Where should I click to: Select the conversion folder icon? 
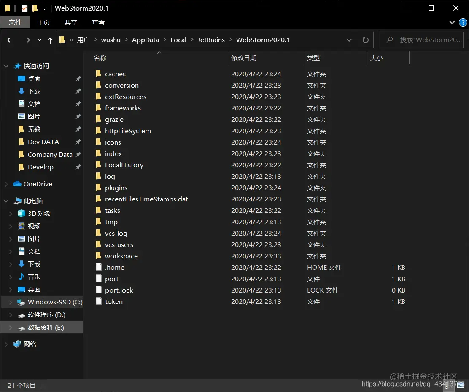98,85
